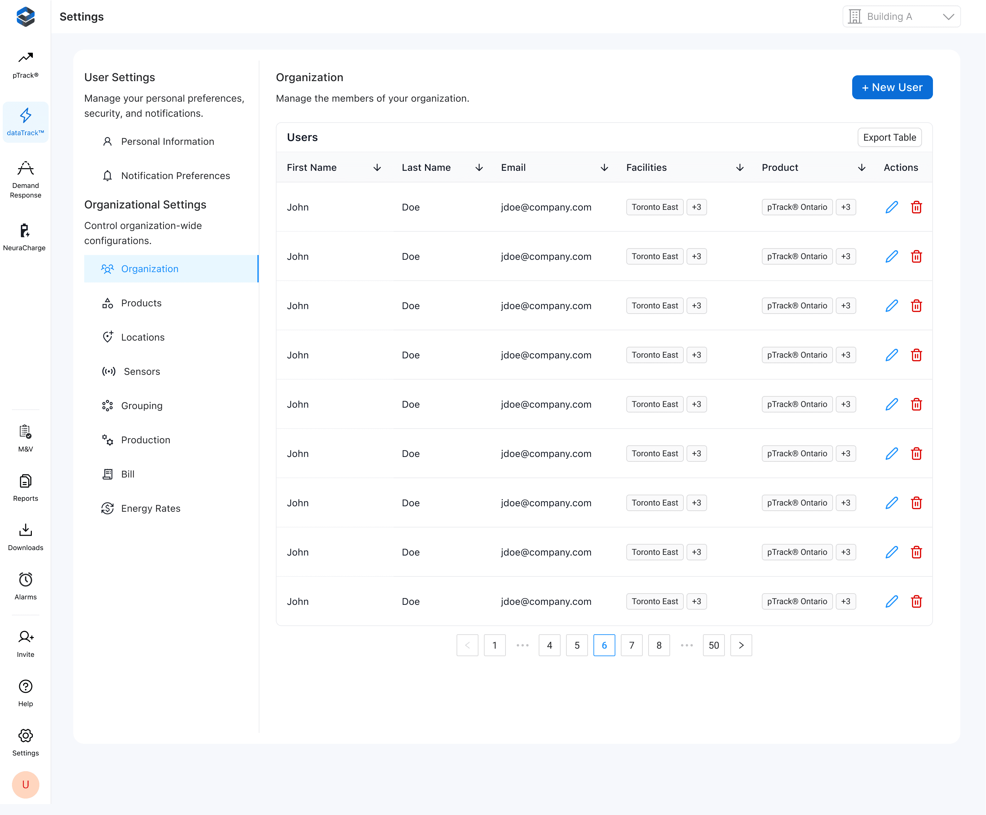The height and width of the screenshot is (815, 986).
Task: Open the Products settings menu item
Action: pyautogui.click(x=141, y=303)
